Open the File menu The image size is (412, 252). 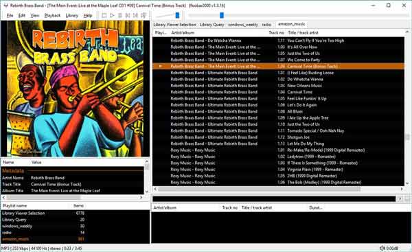[x=10, y=16]
